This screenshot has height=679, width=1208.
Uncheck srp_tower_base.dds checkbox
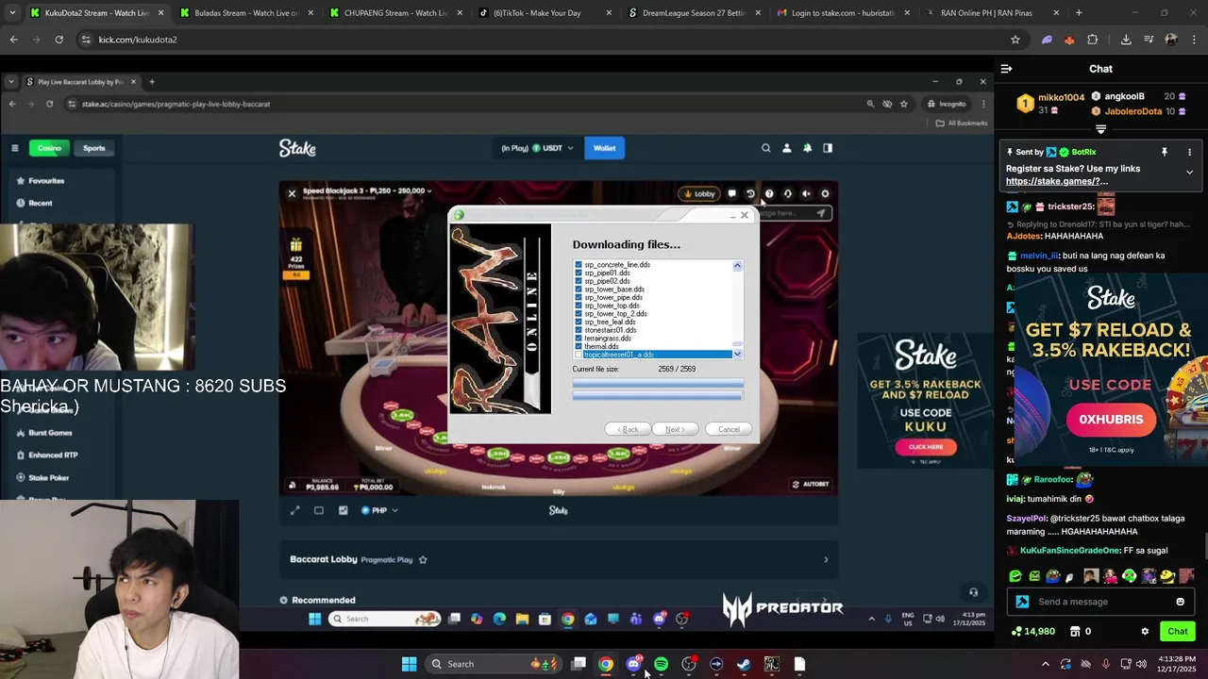[579, 290]
